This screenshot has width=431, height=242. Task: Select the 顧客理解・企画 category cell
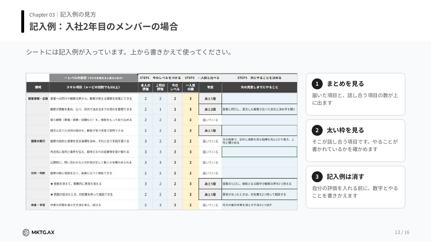point(38,99)
